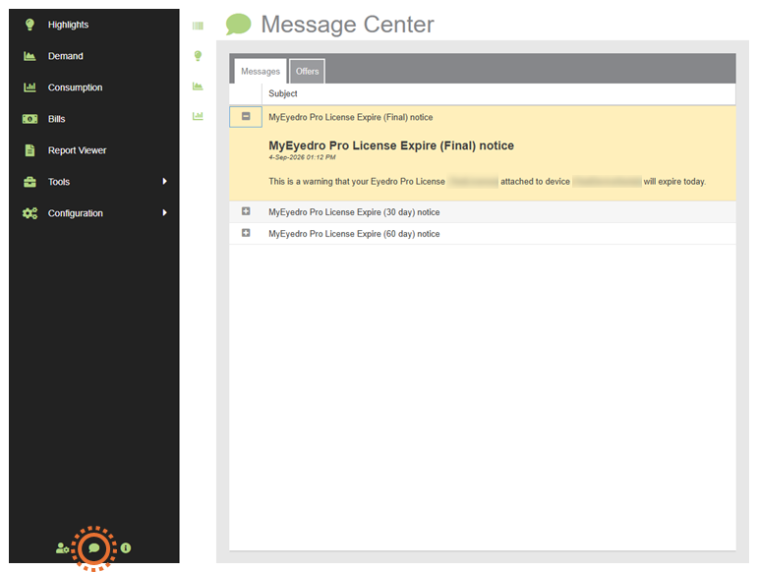Select 'MyEyedro Pro License Expire (60 day) notice' row
Image resolution: width=758 pixels, height=572 pixels.
click(x=483, y=234)
